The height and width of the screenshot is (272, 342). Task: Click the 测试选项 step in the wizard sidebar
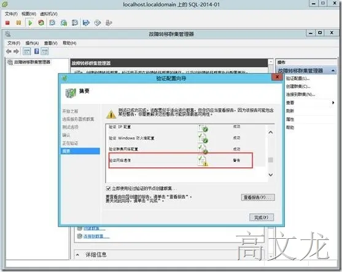tap(70, 127)
